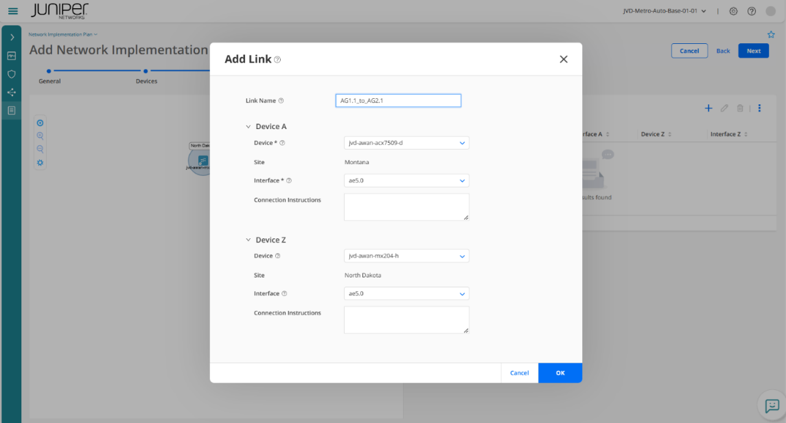Click the North Dakota site value

(363, 275)
